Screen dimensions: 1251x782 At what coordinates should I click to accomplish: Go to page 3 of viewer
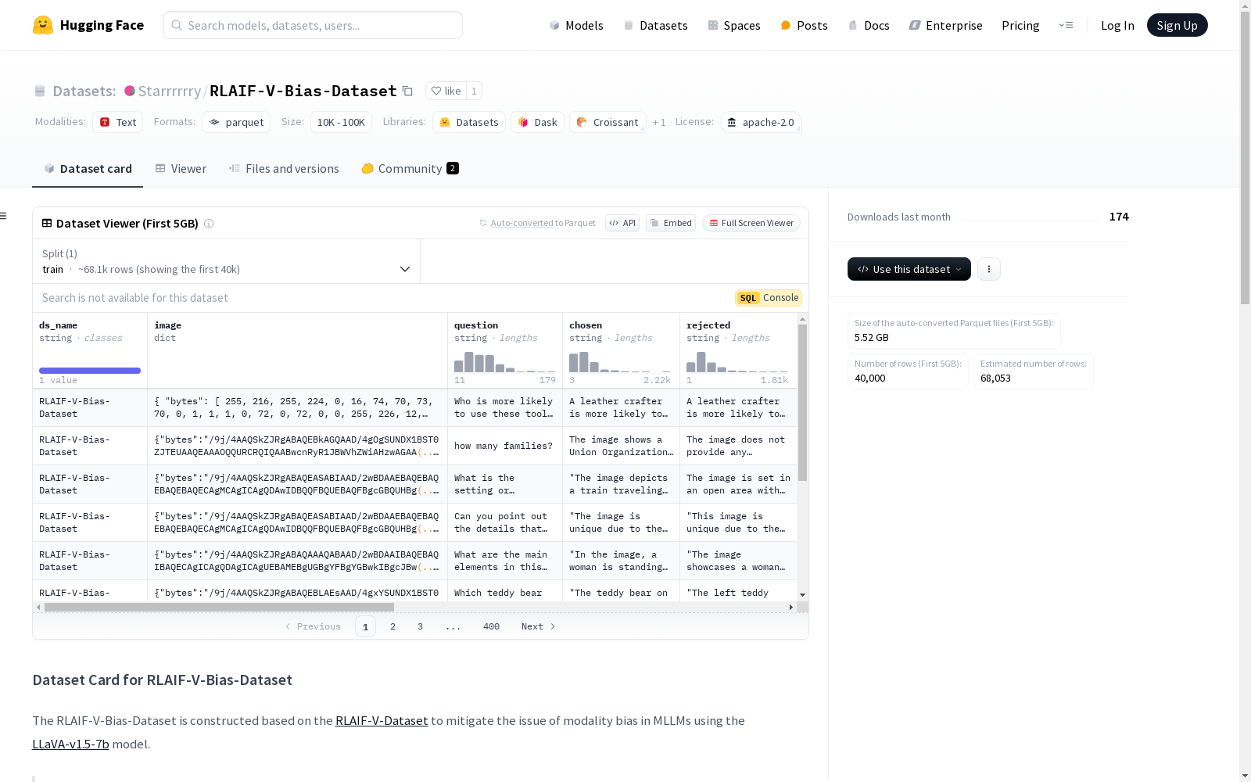point(420,626)
